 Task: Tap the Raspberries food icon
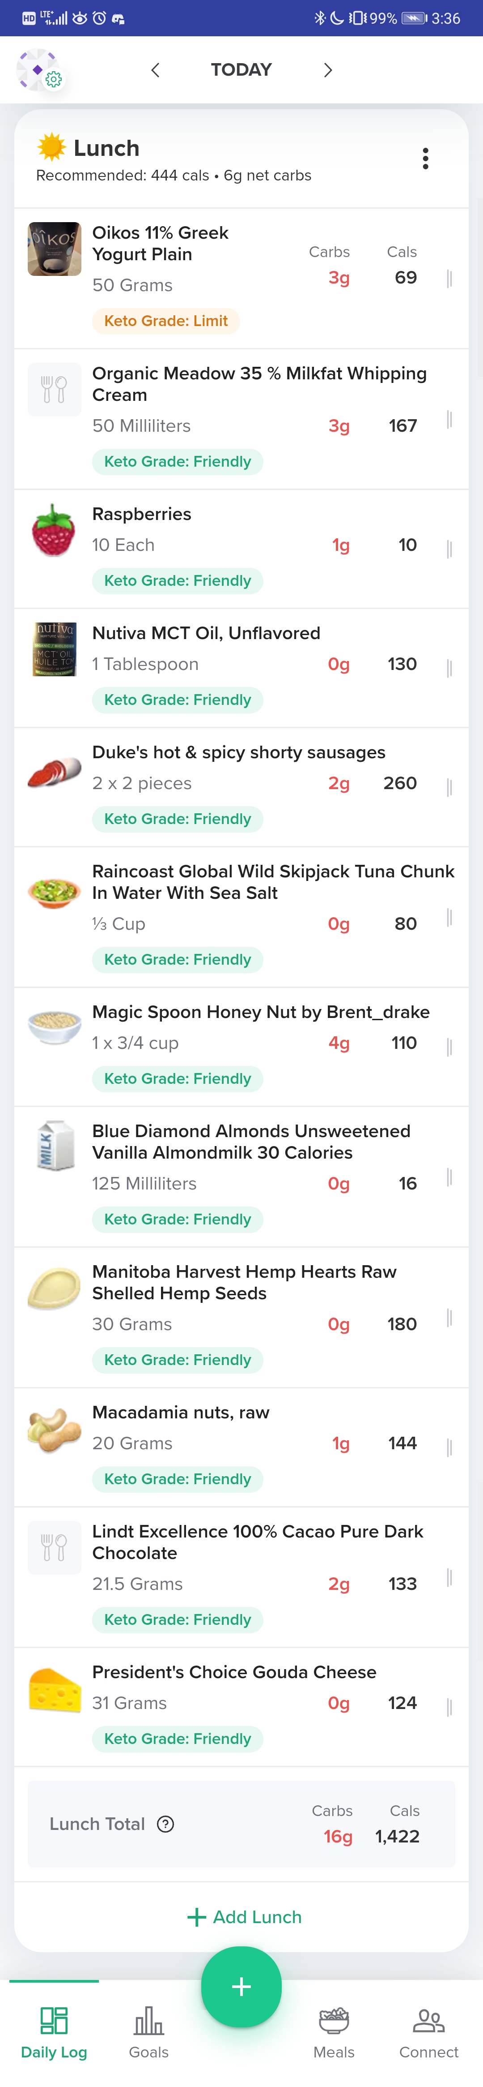[x=54, y=531]
